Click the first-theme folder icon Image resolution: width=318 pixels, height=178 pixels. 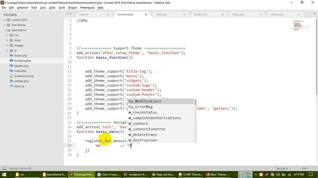8,25
